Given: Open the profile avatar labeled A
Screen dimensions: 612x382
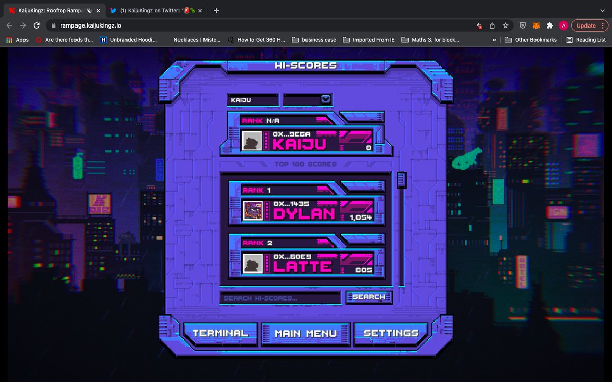Looking at the screenshot, I should pyautogui.click(x=563, y=25).
